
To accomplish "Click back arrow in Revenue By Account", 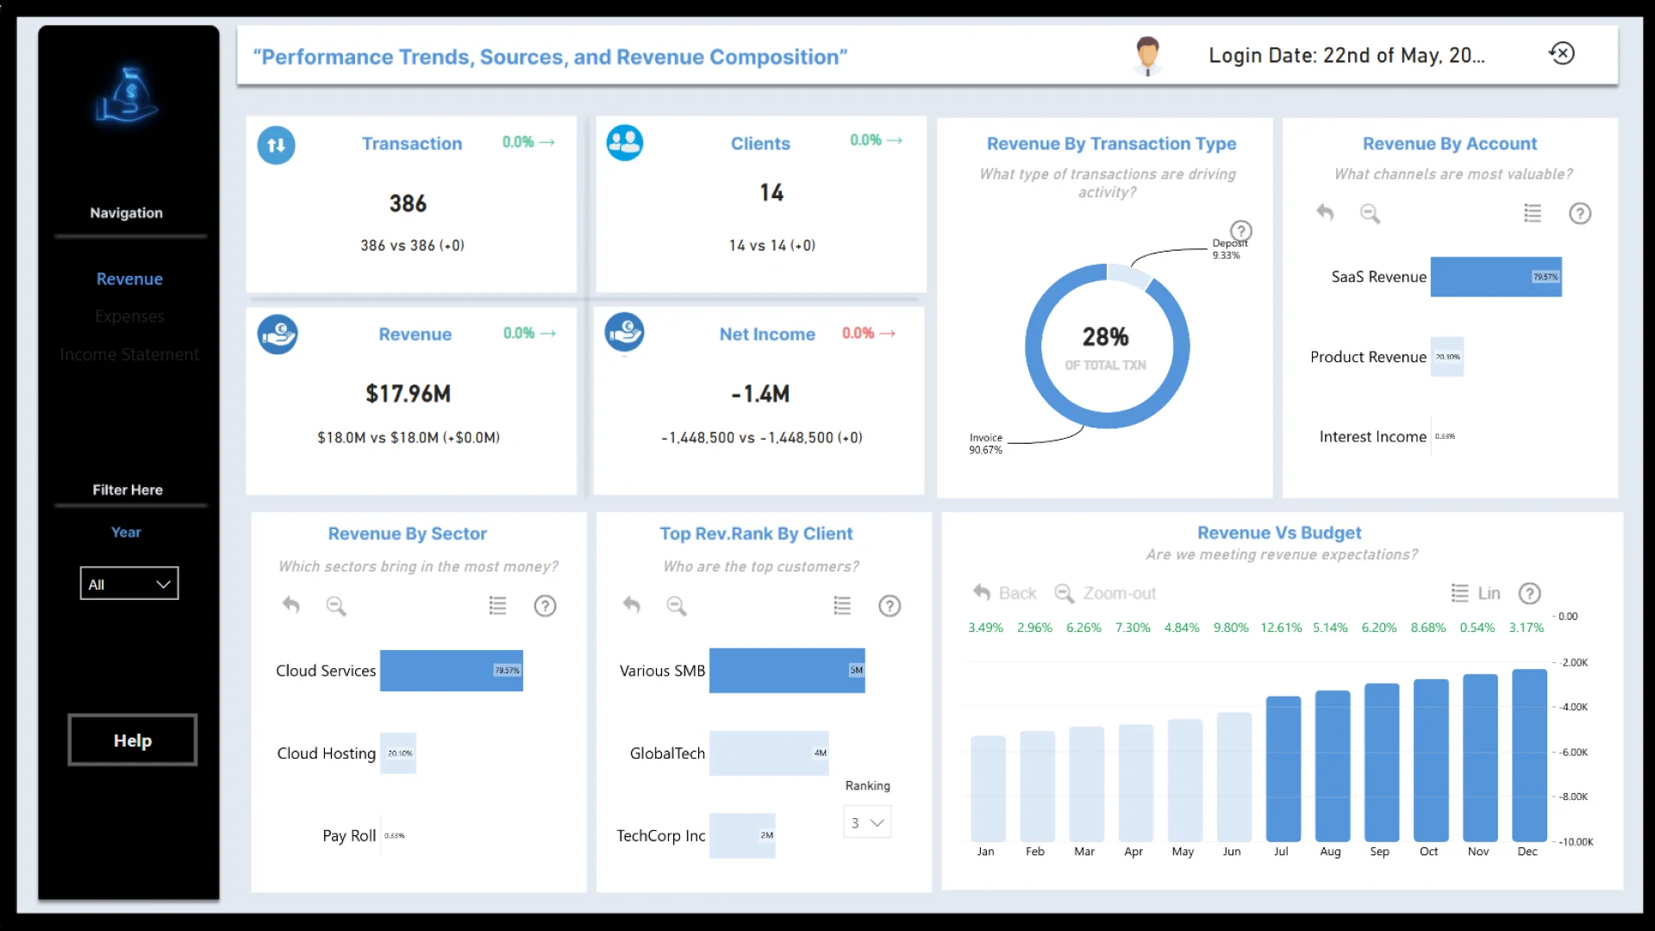I will point(1325,213).
